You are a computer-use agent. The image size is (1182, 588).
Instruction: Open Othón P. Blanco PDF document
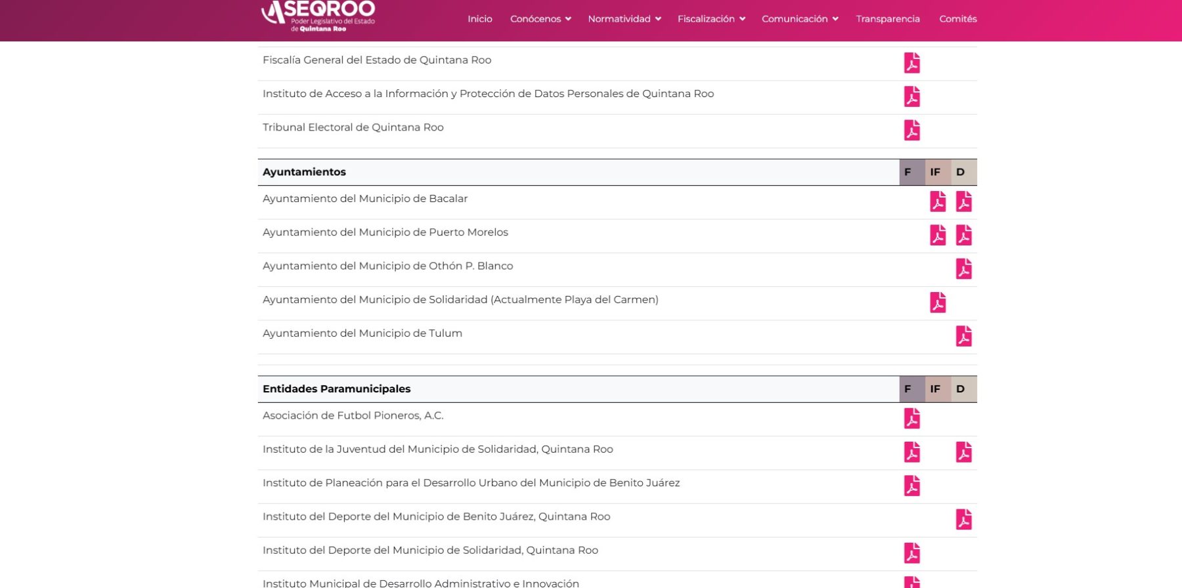(963, 269)
